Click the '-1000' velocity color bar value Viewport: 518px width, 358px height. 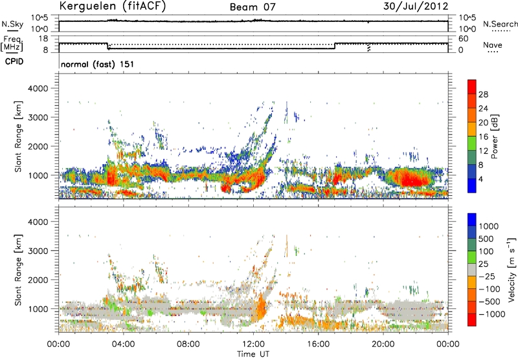(x=491, y=314)
